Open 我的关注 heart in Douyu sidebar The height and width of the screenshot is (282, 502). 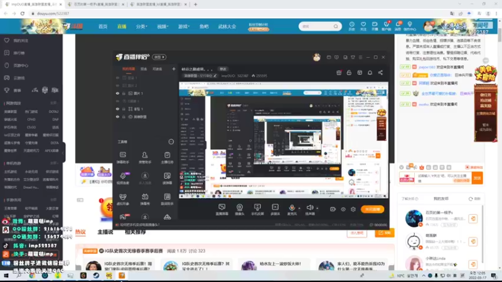(x=17, y=41)
